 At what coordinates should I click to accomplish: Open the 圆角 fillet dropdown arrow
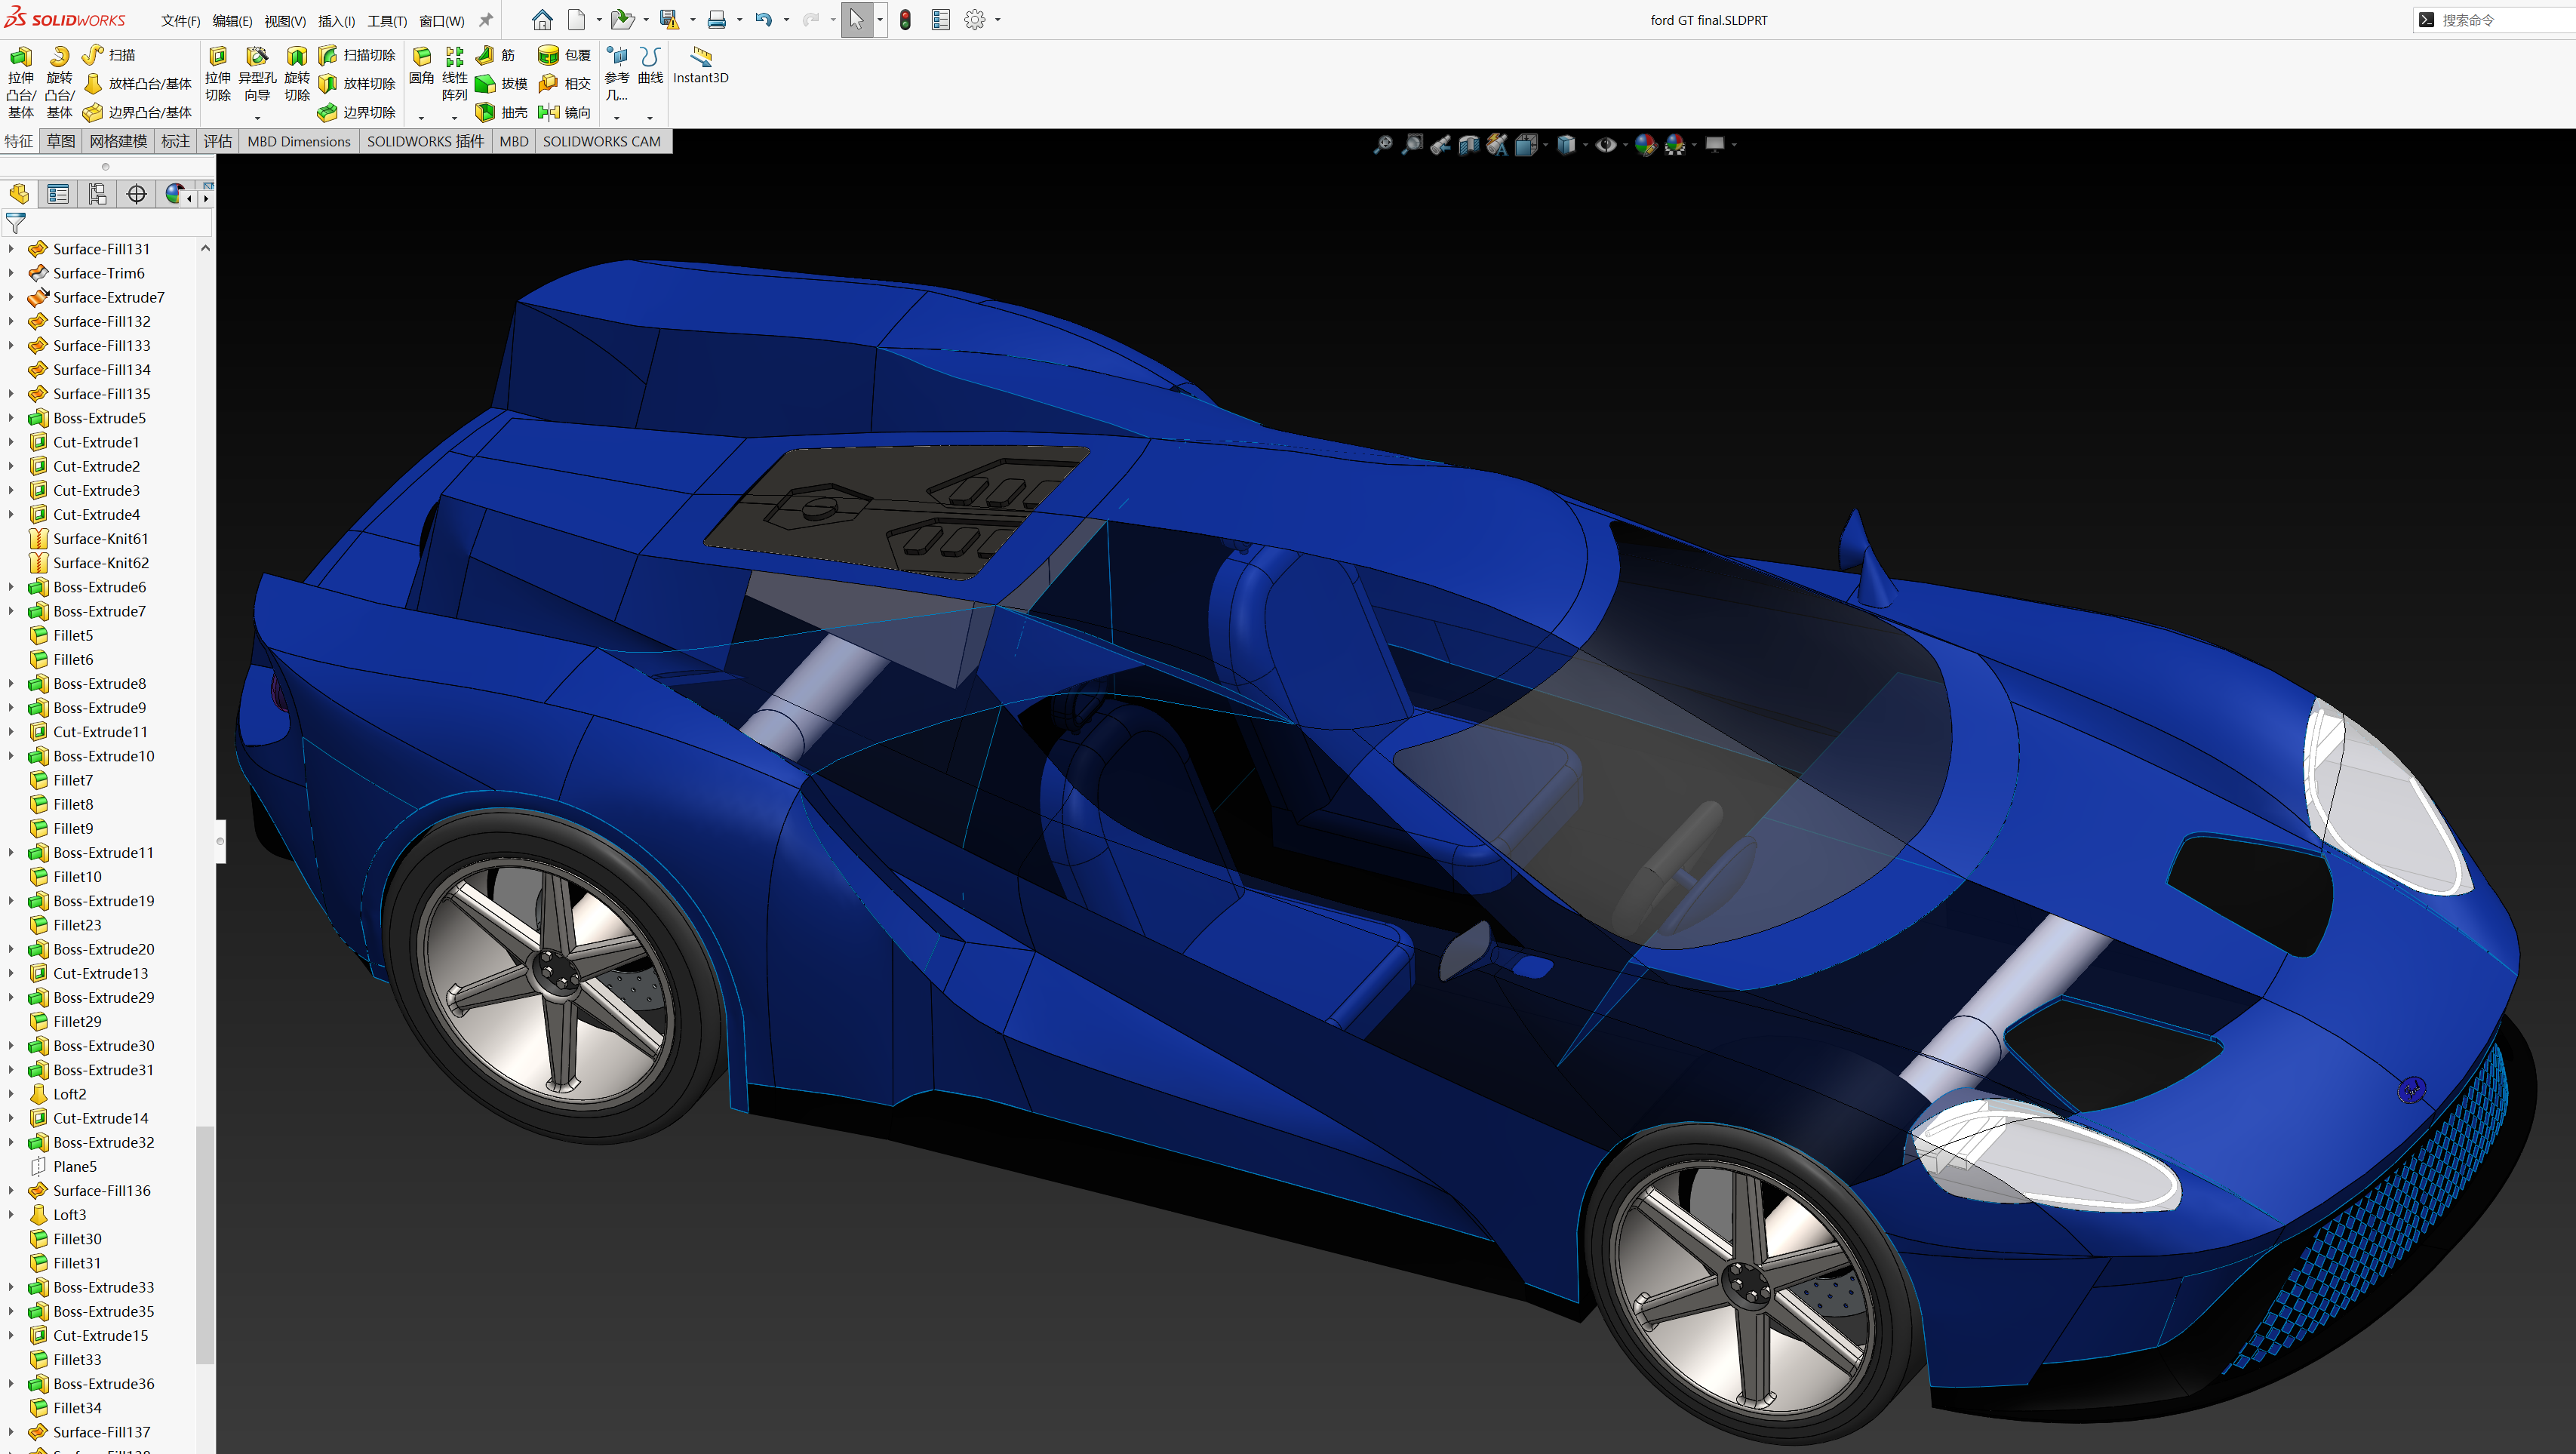coord(421,117)
